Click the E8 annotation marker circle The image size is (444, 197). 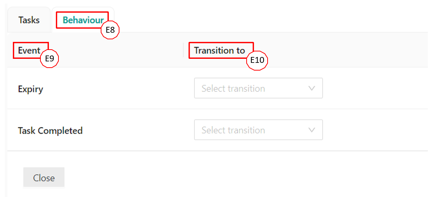[x=110, y=30]
